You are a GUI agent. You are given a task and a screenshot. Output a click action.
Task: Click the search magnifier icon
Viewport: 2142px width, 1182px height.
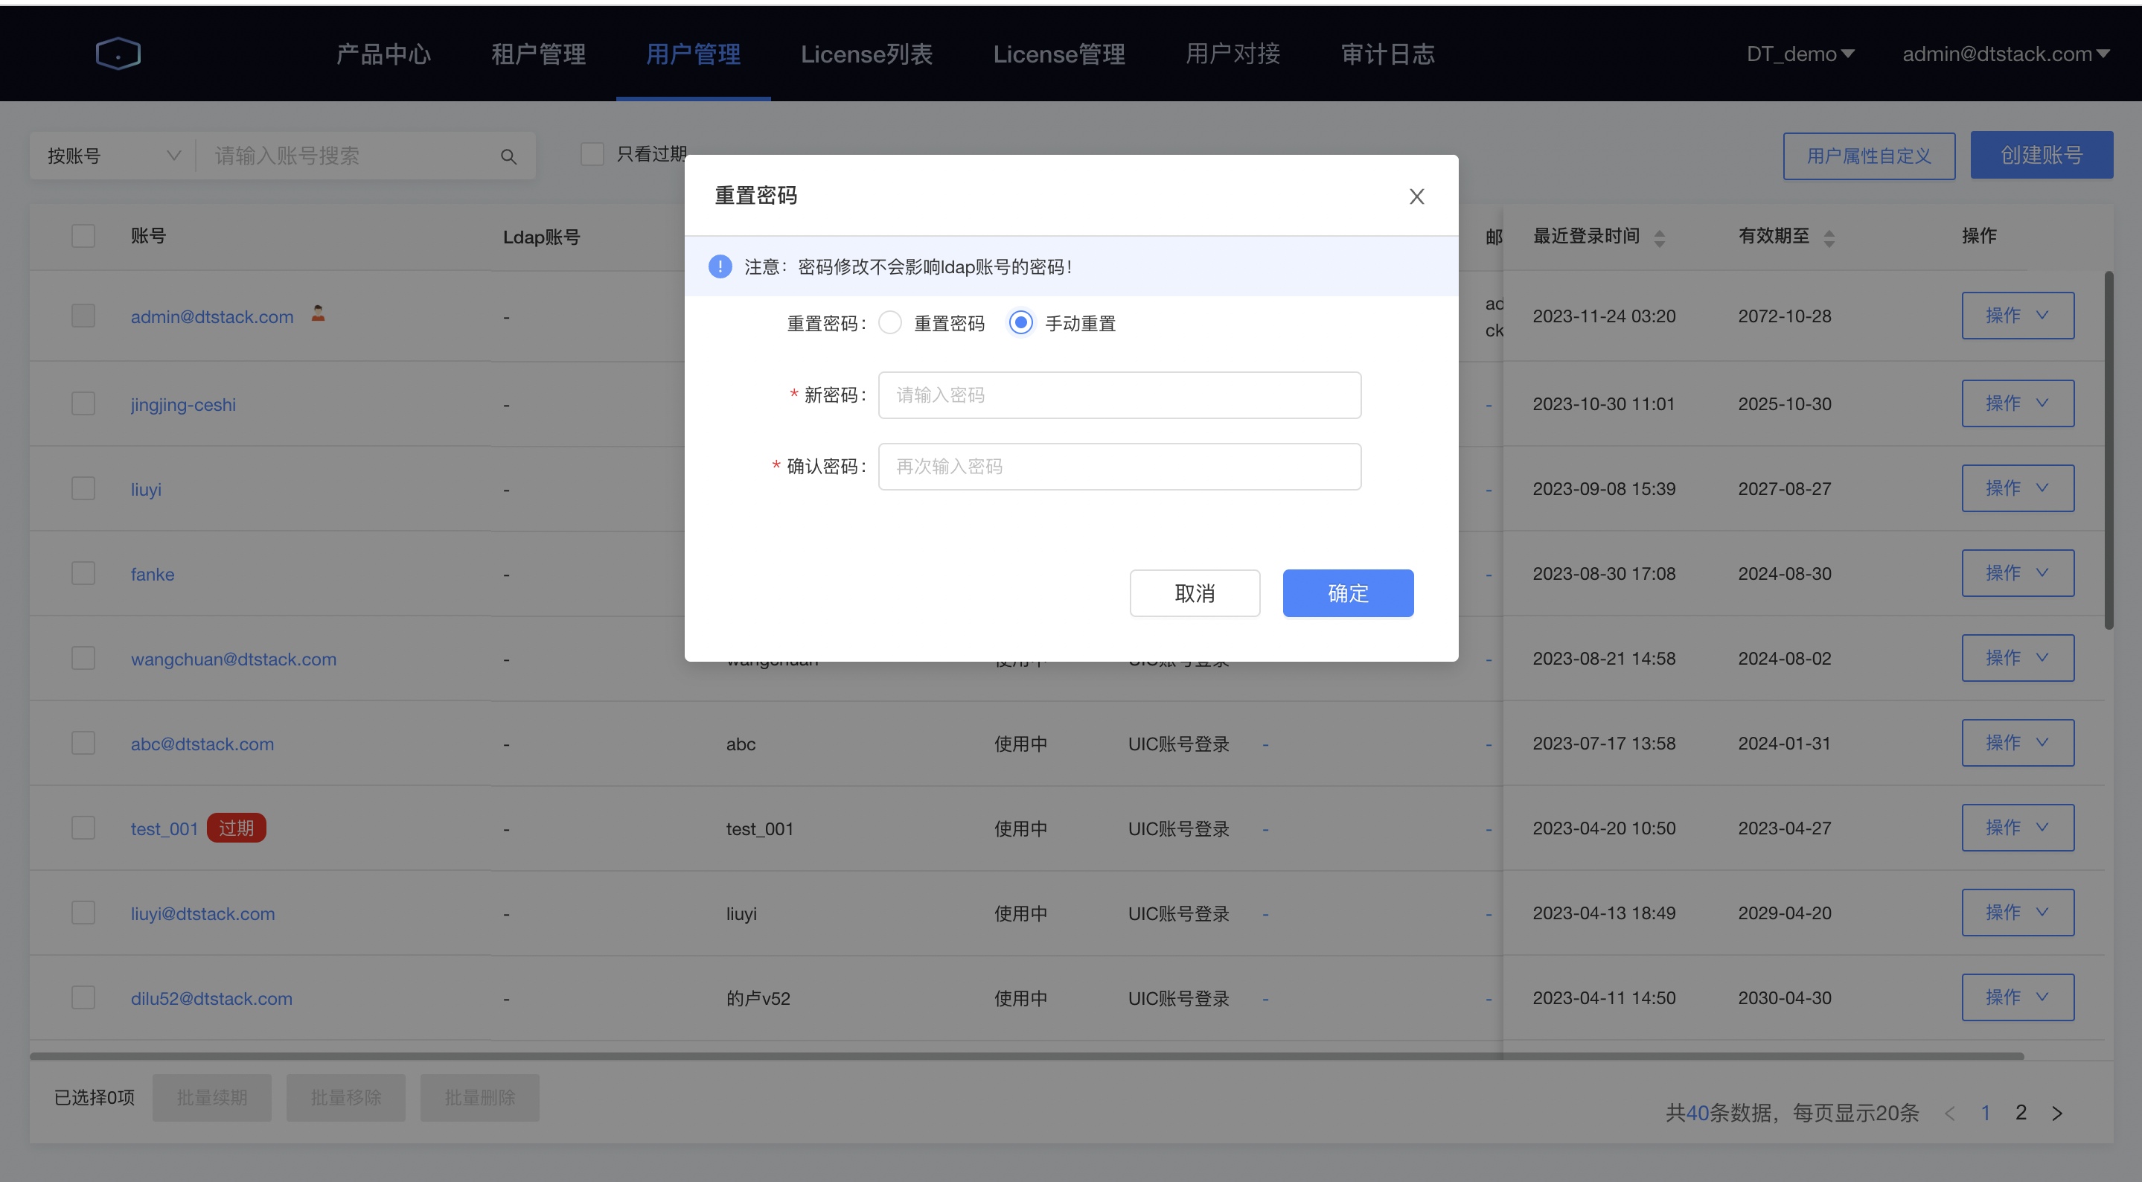coord(508,156)
